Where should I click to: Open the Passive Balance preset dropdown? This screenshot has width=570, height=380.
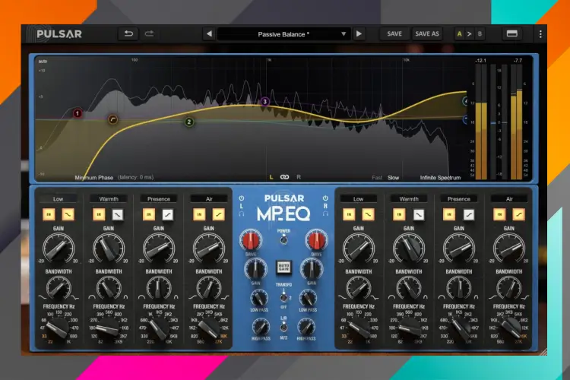[x=283, y=33]
